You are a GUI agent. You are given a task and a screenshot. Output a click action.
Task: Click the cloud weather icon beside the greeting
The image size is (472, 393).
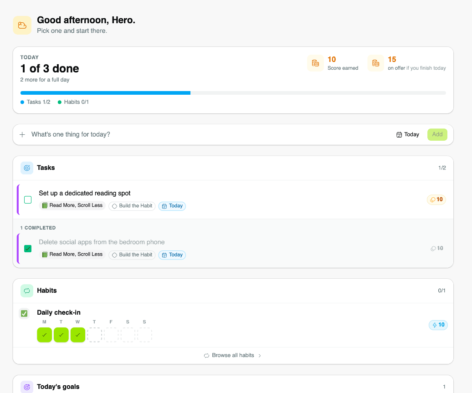click(22, 26)
